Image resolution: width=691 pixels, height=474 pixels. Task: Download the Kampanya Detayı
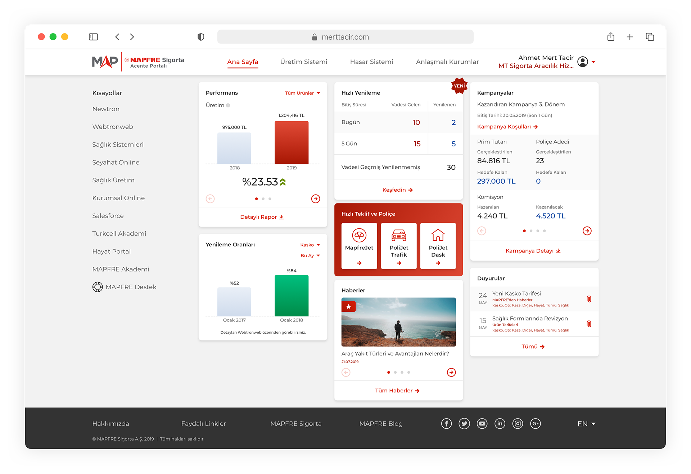click(x=533, y=251)
